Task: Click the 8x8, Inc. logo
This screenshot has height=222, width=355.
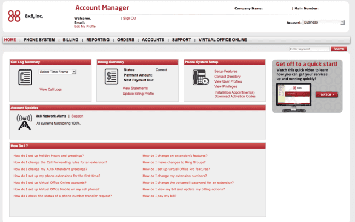Action: pyautogui.click(x=25, y=16)
